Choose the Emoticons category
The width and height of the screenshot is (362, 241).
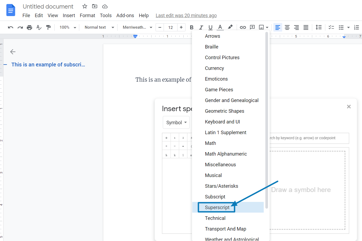tap(228, 79)
